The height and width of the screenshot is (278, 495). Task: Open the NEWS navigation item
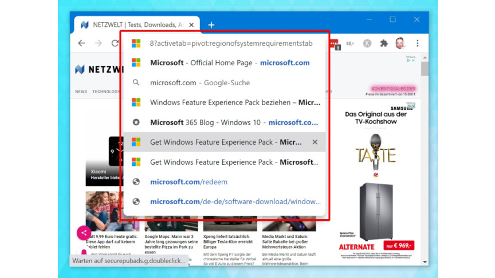click(81, 92)
